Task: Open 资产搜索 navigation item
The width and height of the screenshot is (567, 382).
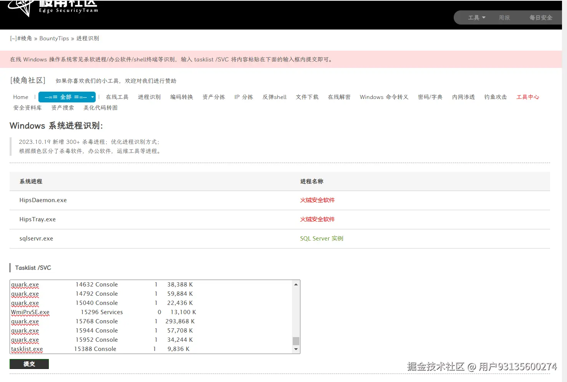Action: [x=63, y=108]
